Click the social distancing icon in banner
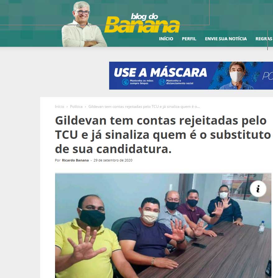This screenshot has height=278, width=273. 162,82
